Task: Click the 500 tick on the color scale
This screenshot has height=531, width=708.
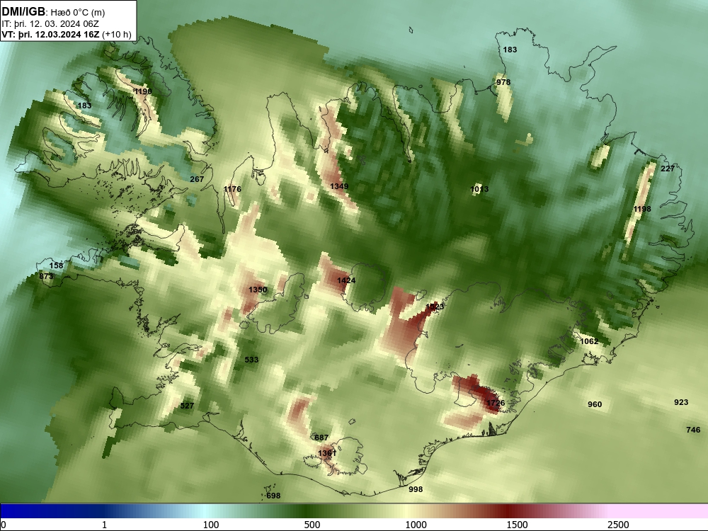Action: tap(312, 525)
